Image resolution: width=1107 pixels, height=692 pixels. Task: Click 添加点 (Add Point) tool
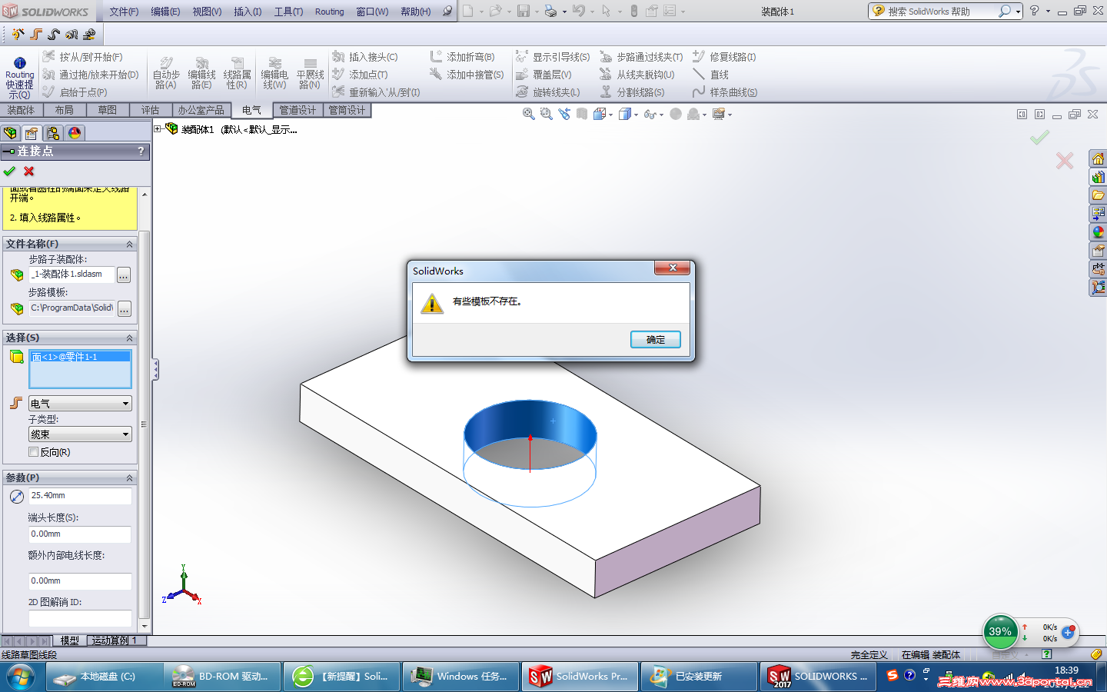point(360,75)
